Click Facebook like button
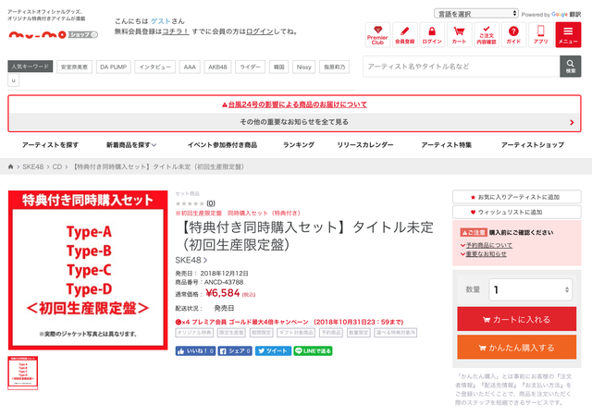This screenshot has height=417, width=592. point(195,351)
